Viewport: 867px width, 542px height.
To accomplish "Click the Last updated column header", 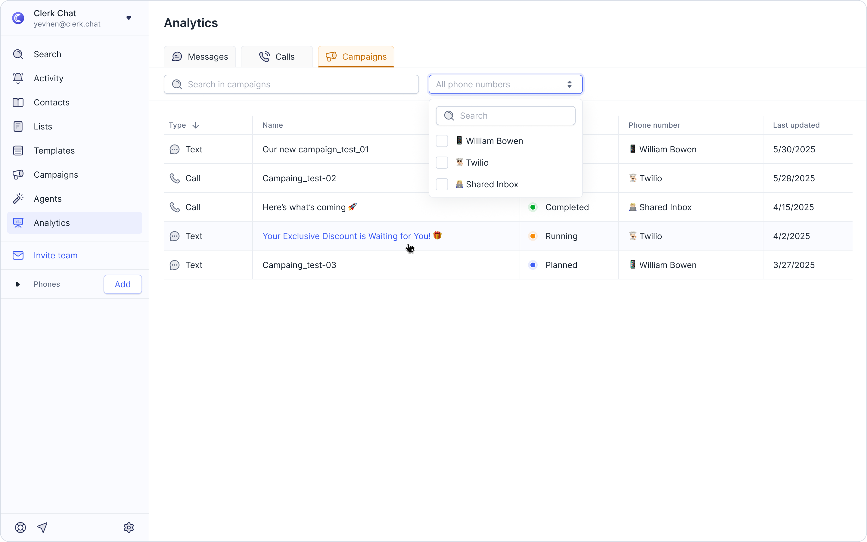I will click(796, 125).
